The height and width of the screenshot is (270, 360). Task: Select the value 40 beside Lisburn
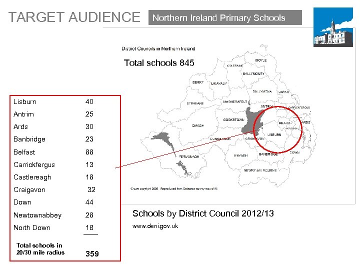[x=89, y=101]
